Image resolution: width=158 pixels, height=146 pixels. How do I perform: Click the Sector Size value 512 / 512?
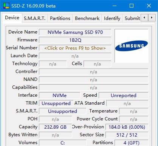tap(127, 135)
